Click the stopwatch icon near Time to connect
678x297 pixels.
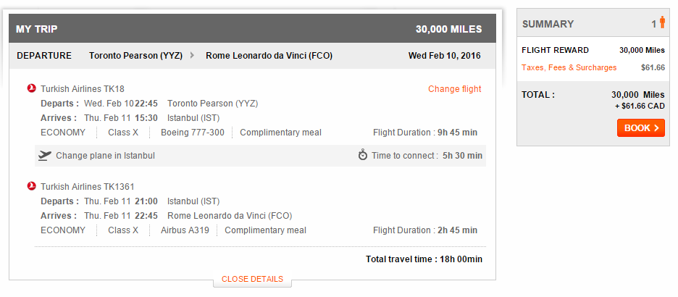(363, 155)
